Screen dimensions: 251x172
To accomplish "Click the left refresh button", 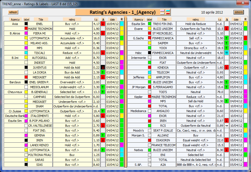I will [x=13, y=12].
